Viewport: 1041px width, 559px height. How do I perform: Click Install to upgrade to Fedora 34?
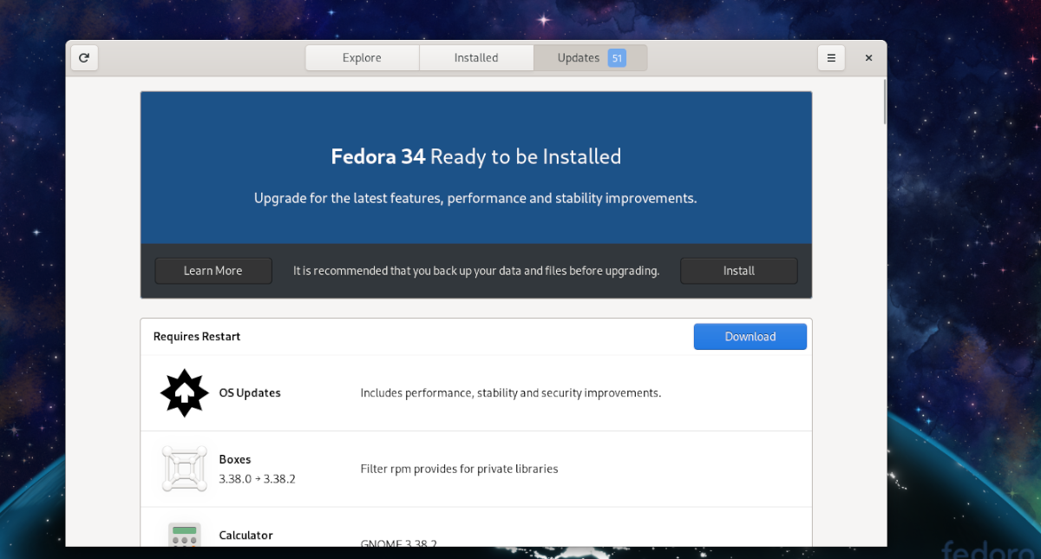tap(739, 271)
